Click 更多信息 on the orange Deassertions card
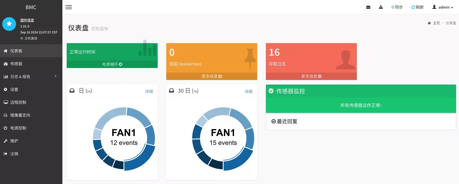 [212, 76]
